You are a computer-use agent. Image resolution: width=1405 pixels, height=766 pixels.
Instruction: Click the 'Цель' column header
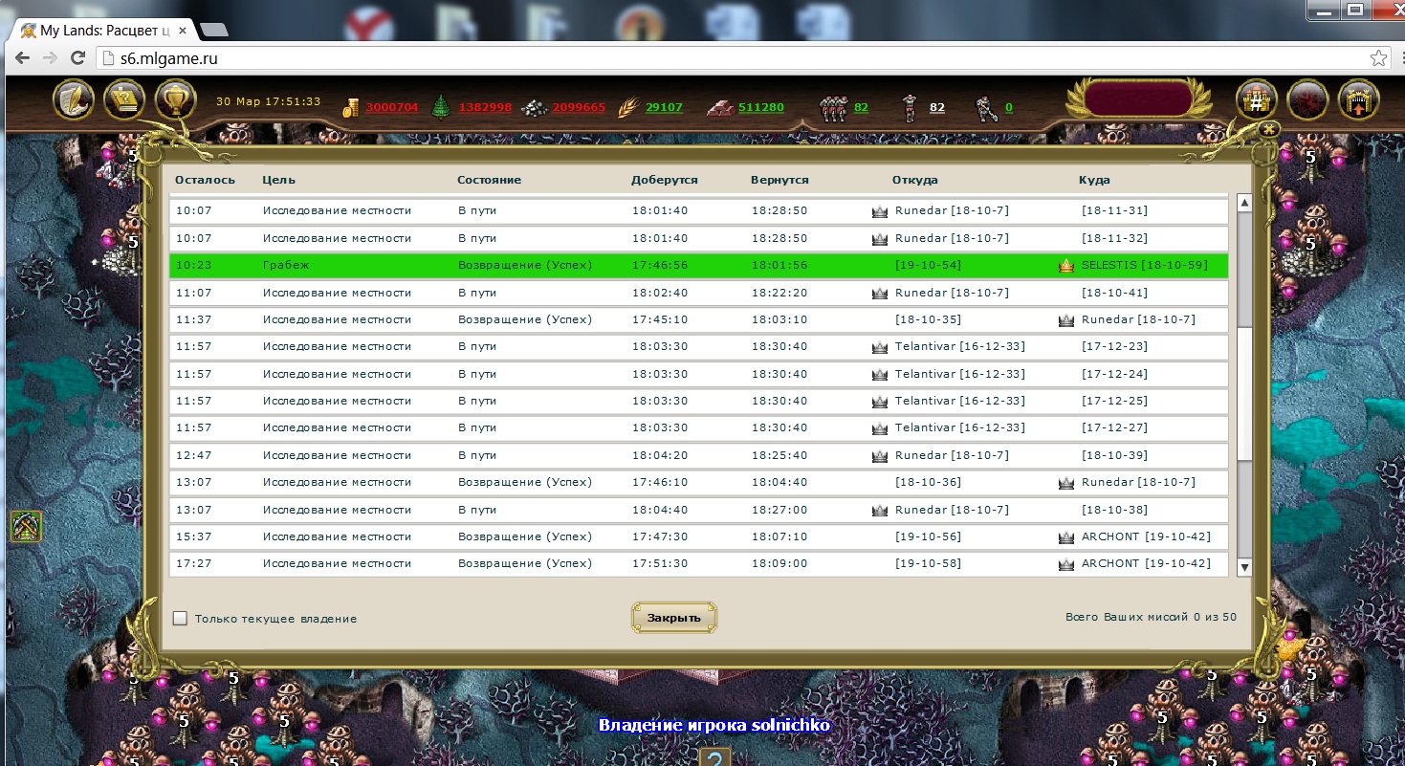tap(279, 180)
